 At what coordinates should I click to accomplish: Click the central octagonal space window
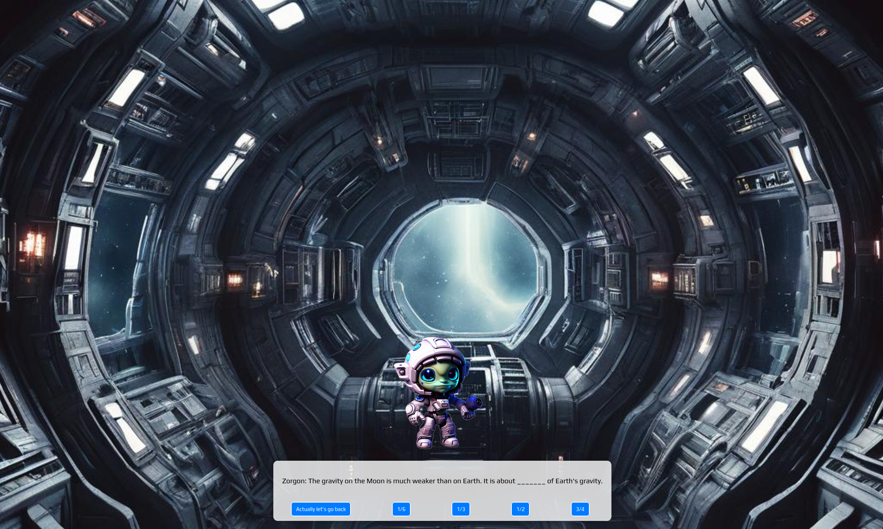tap(464, 267)
